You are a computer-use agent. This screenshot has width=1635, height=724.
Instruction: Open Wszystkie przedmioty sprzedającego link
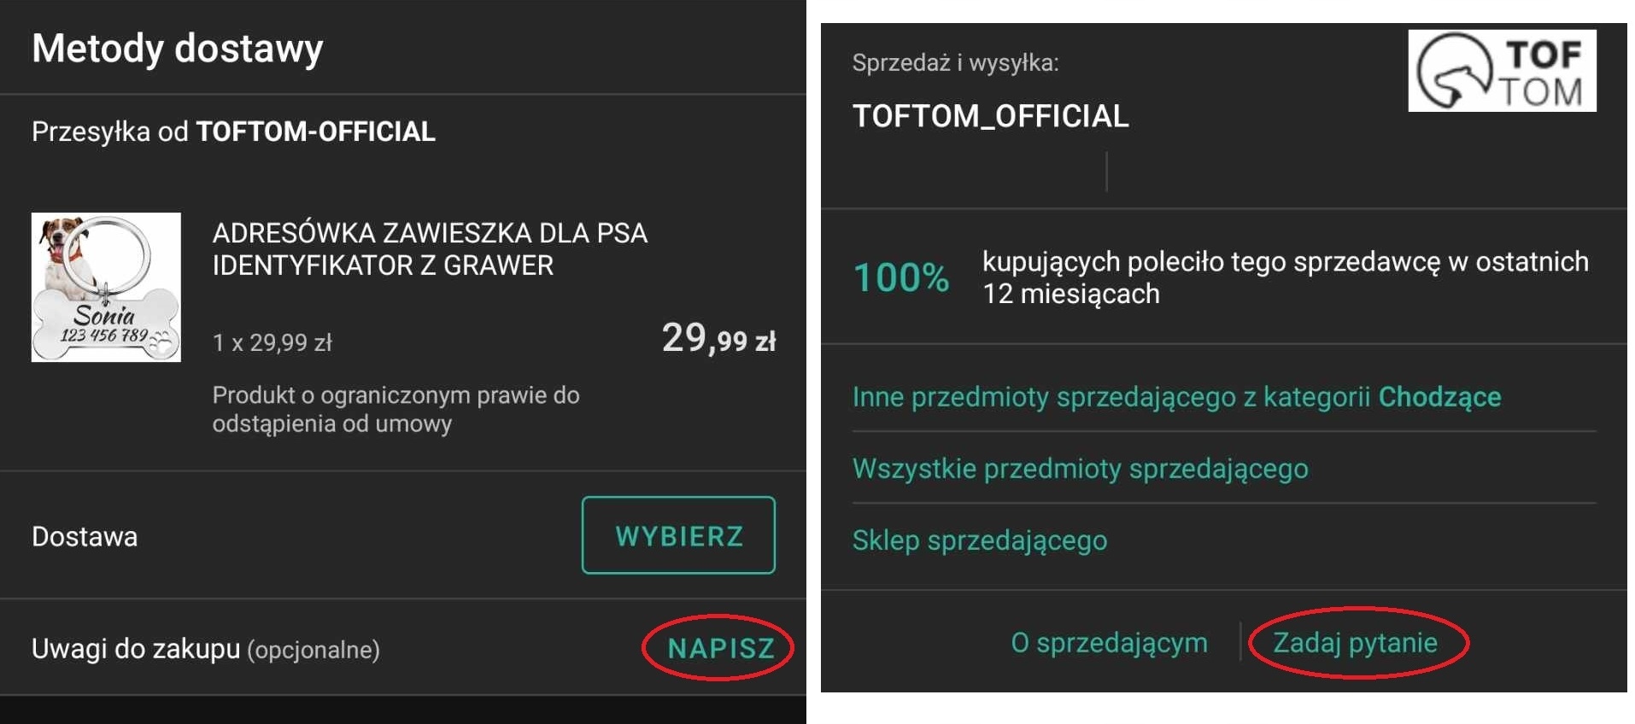[1080, 469]
